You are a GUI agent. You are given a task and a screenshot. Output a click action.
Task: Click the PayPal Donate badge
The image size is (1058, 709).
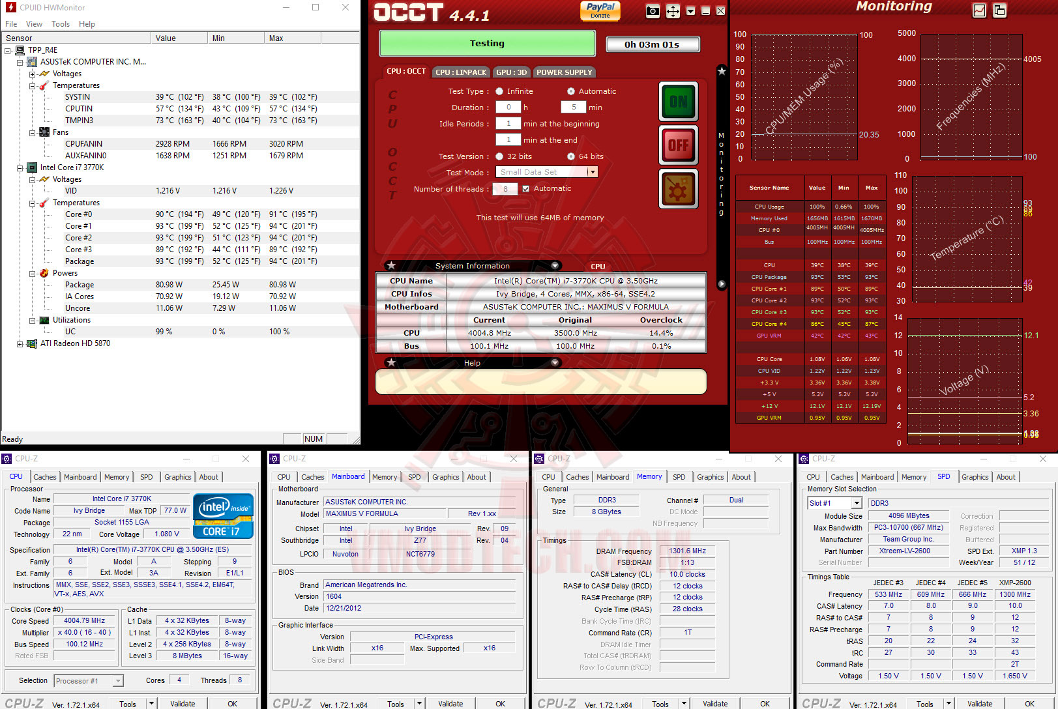(x=600, y=10)
